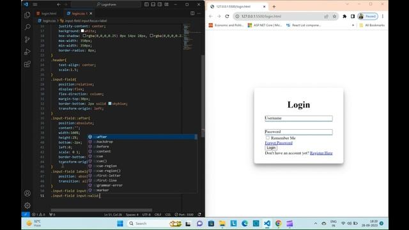This screenshot has width=409, height=230.
Task: Choose the ::before autocomplete suggestion
Action: 142,146
